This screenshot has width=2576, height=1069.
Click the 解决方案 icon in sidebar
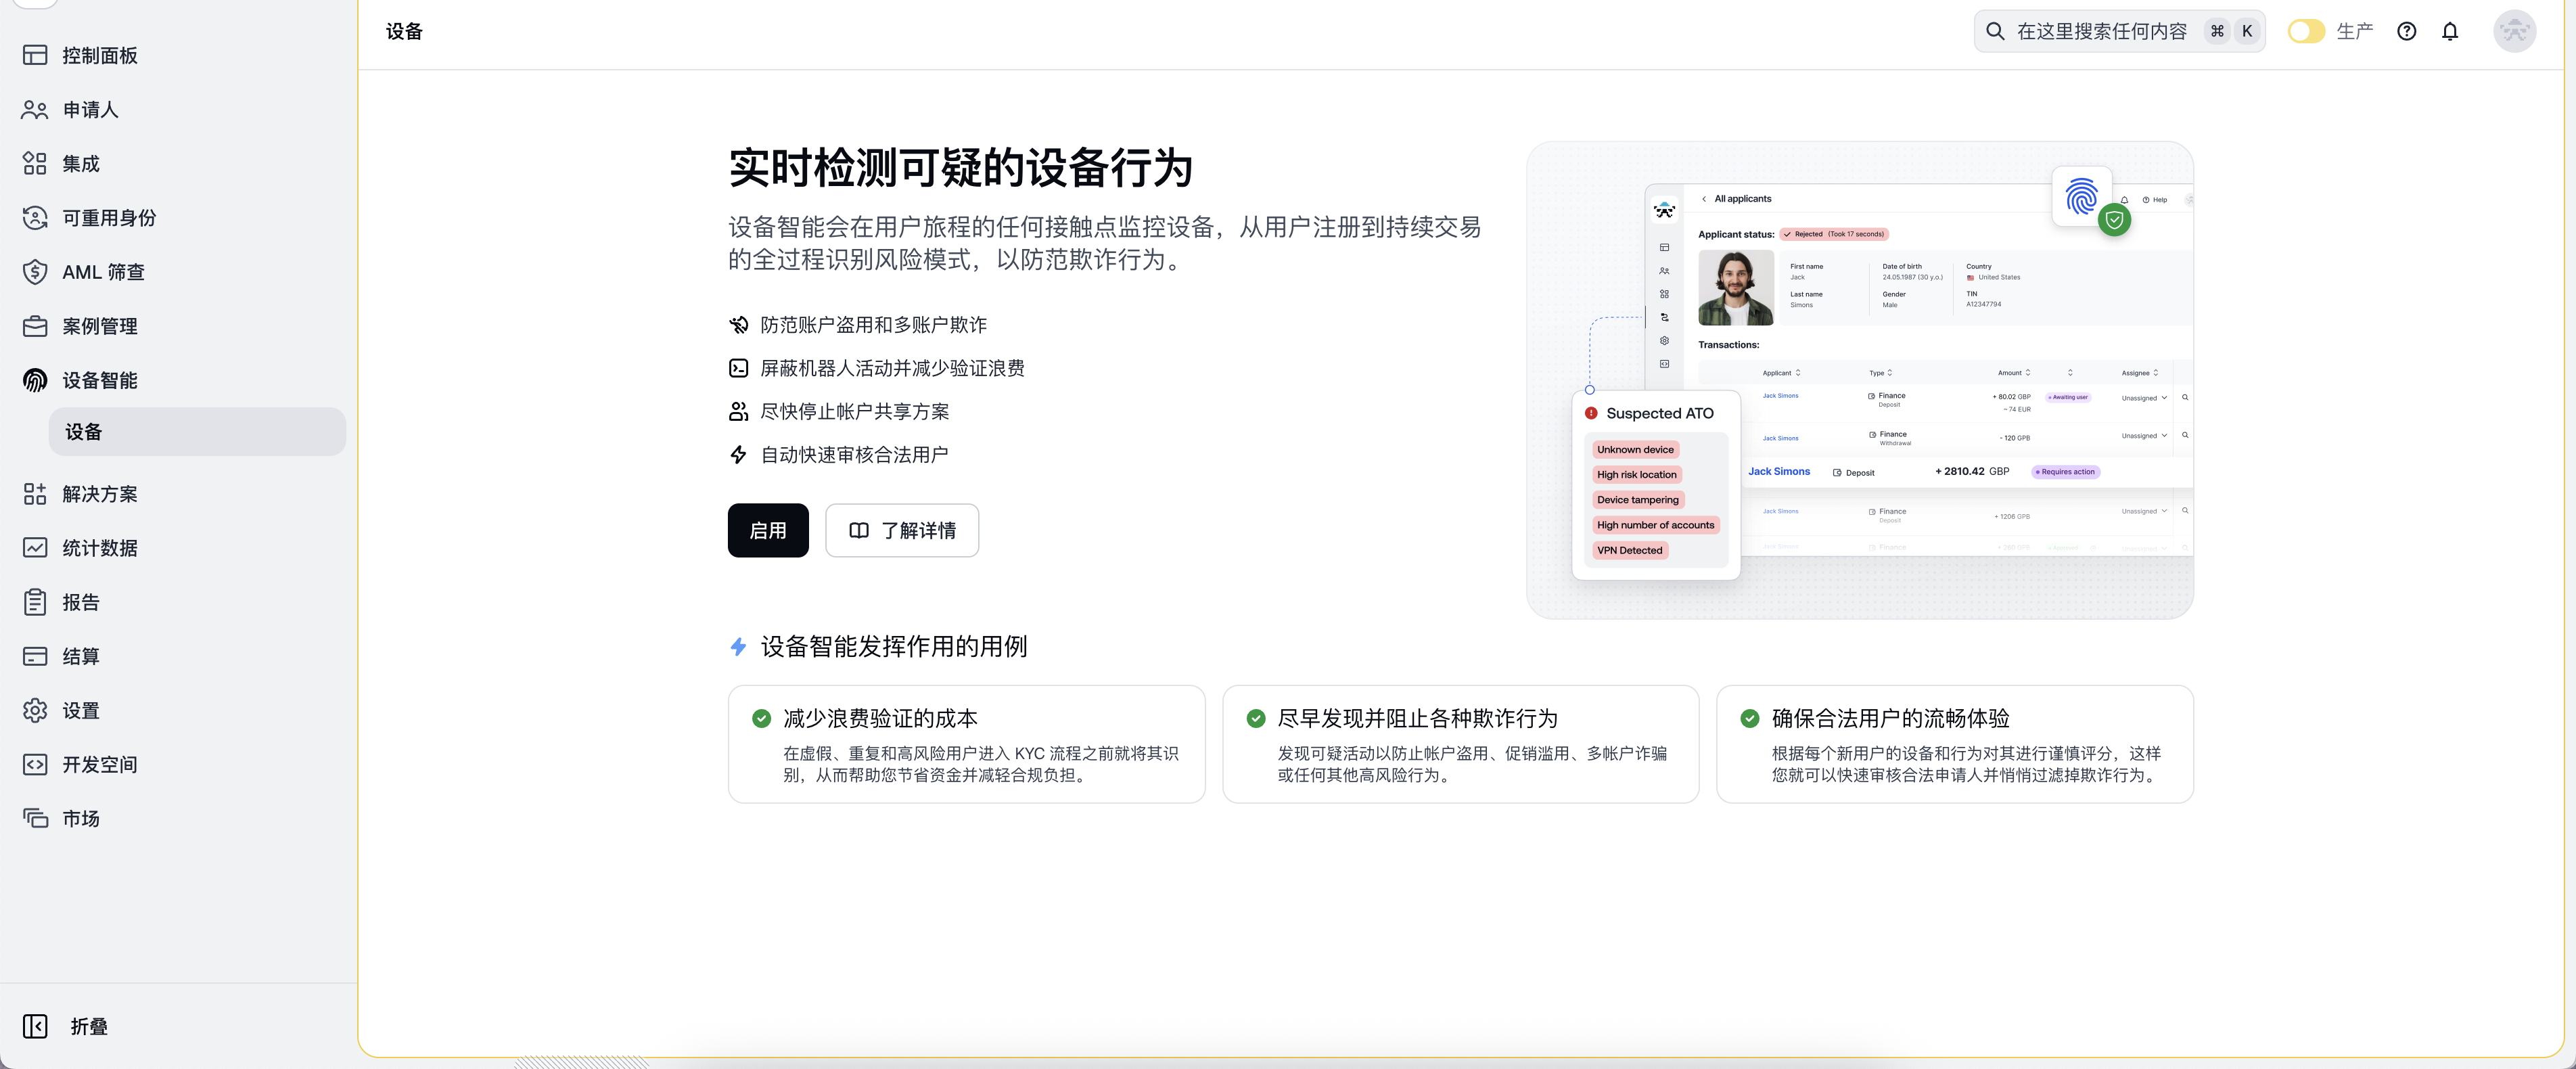(35, 494)
